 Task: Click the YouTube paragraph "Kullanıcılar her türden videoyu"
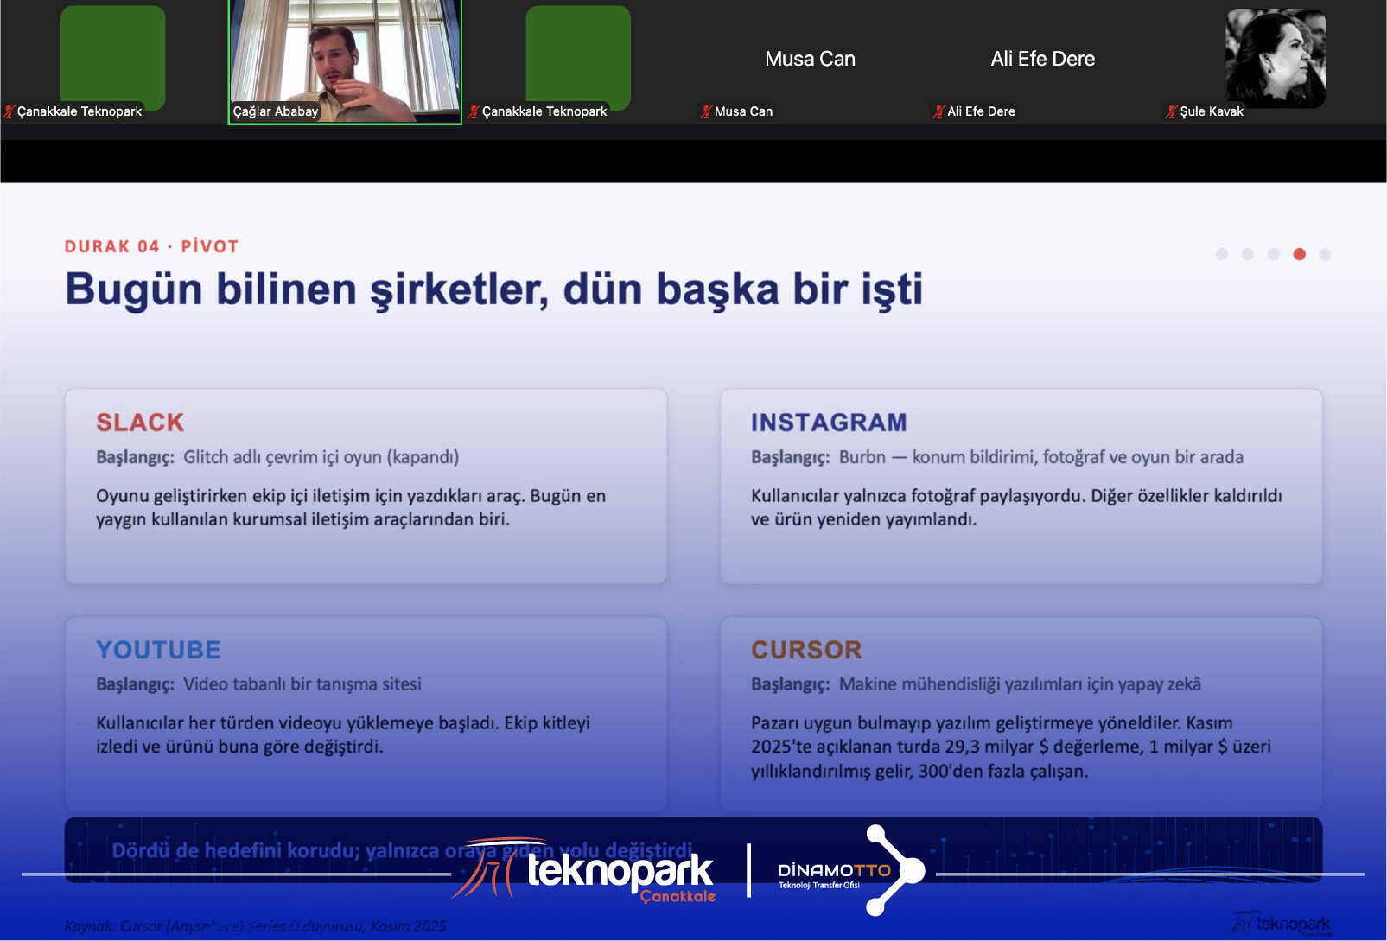(x=343, y=734)
